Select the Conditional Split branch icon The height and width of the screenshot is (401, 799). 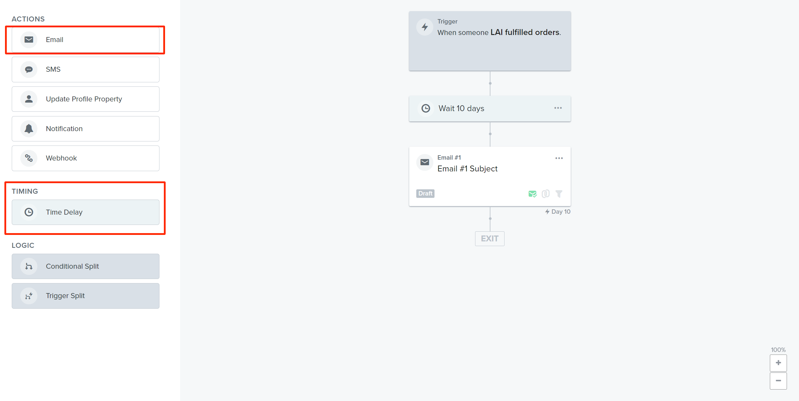tap(29, 267)
